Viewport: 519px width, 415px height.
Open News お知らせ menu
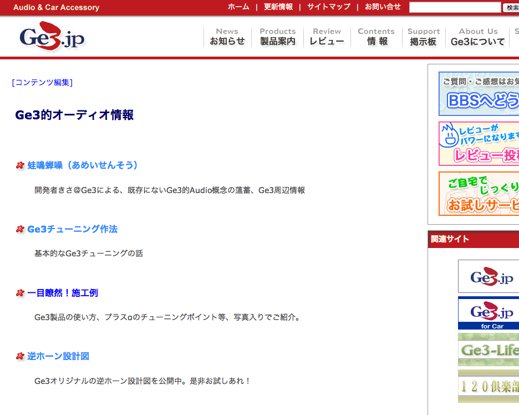(x=227, y=37)
